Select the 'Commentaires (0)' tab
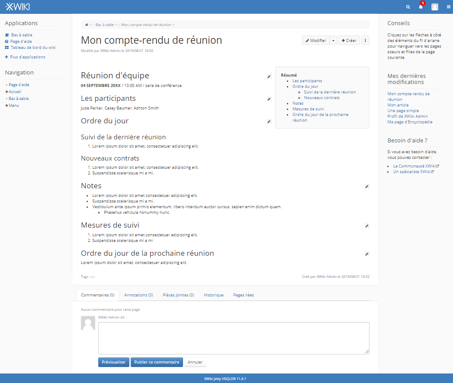 coord(98,295)
